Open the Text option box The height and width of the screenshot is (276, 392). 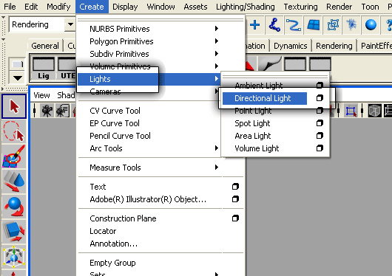coord(235,187)
